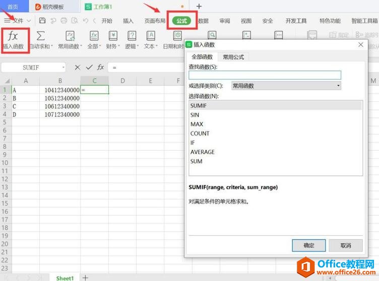379x281 pixels.
Task: Open the Text (文本) functions icon
Action: (x=151, y=36)
